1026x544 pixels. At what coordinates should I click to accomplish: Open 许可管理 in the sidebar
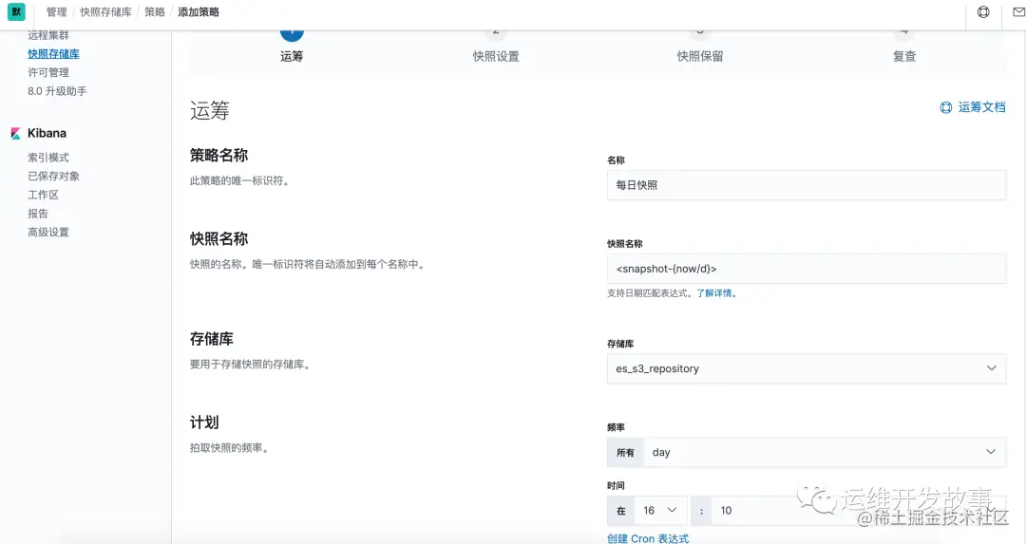pos(48,72)
